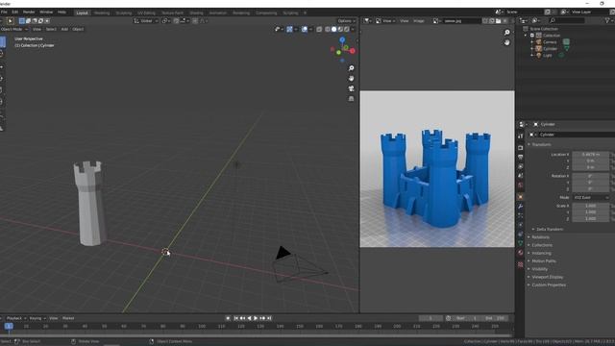
Task: Open the Render menu
Action: (29, 12)
